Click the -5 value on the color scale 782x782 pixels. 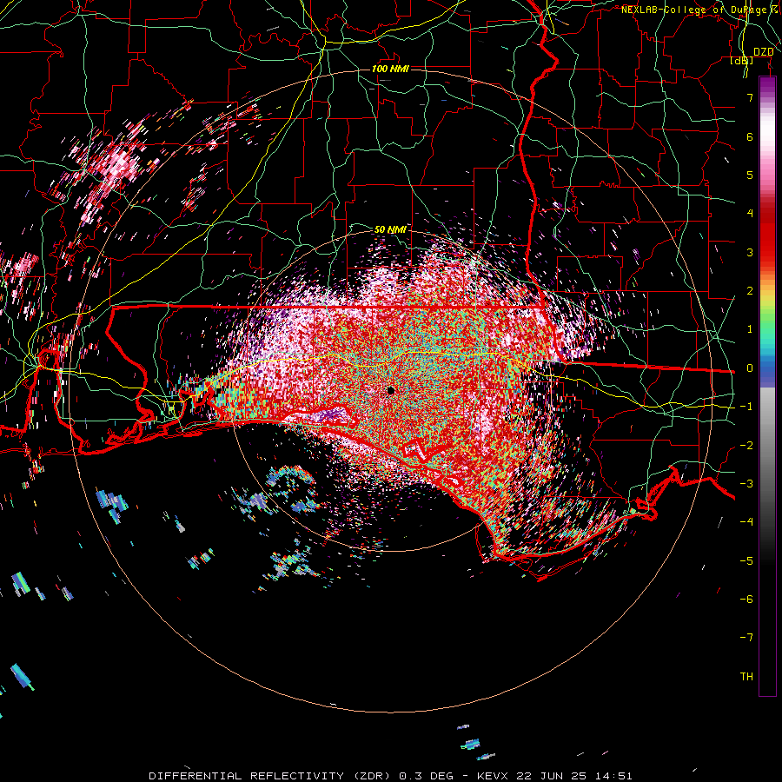(746, 561)
